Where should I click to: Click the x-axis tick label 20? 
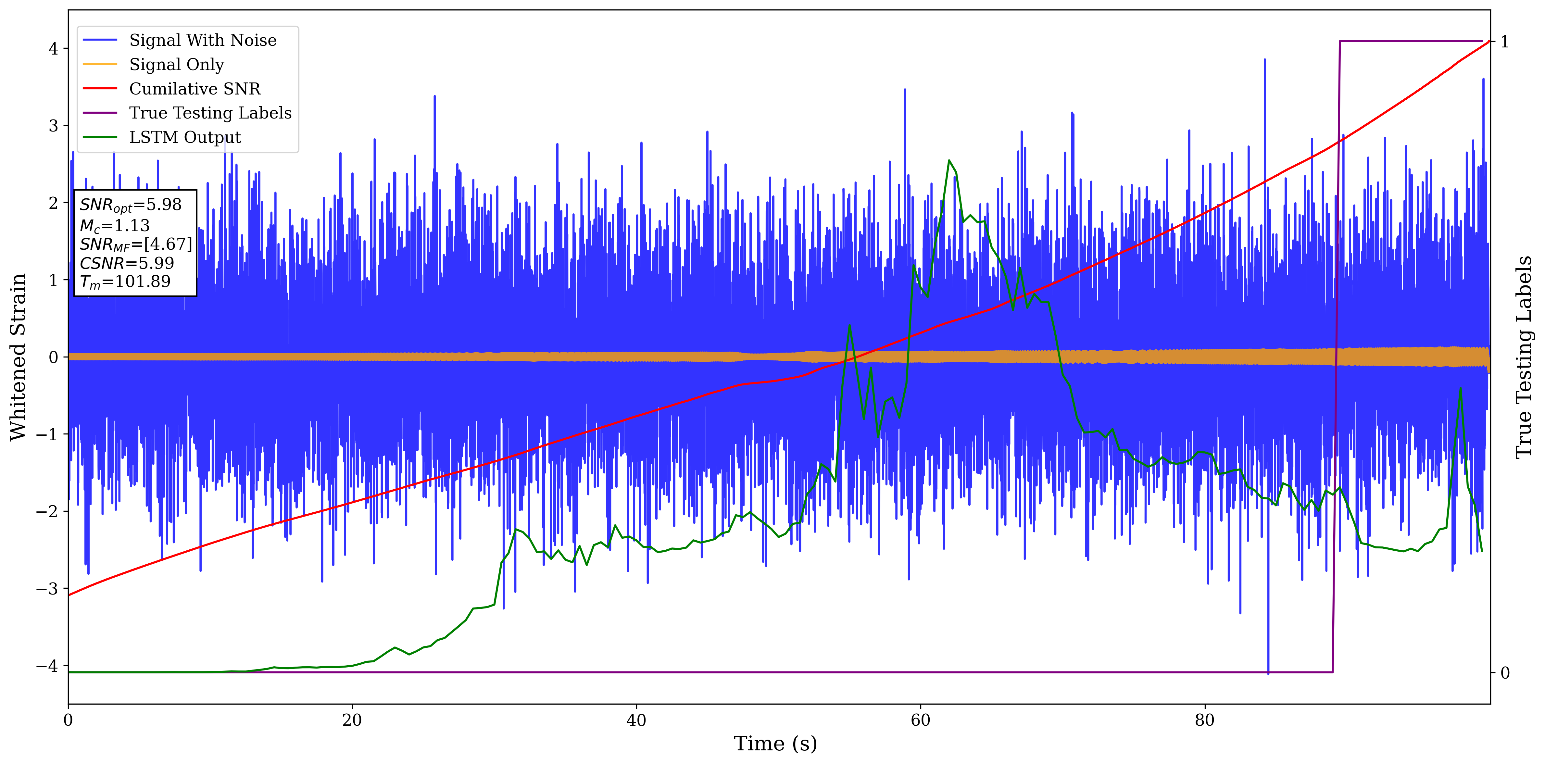pyautogui.click(x=352, y=720)
